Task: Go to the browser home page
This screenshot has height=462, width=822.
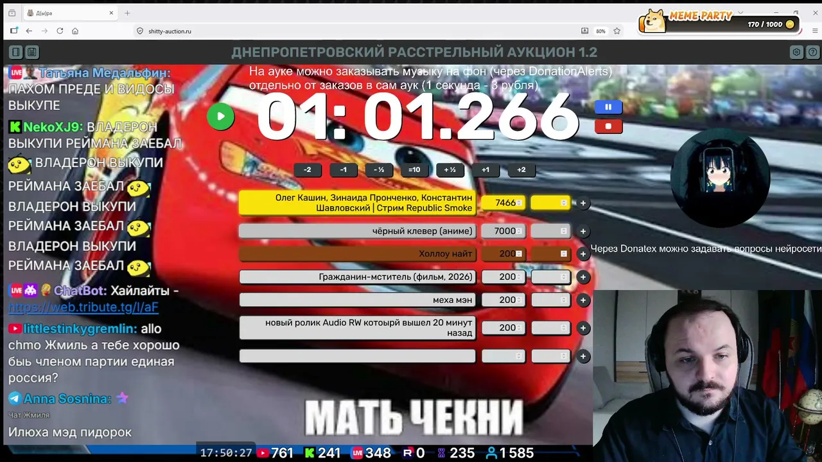Action: (75, 31)
